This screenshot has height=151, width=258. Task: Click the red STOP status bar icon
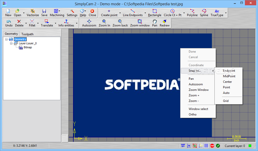[x=212, y=145]
